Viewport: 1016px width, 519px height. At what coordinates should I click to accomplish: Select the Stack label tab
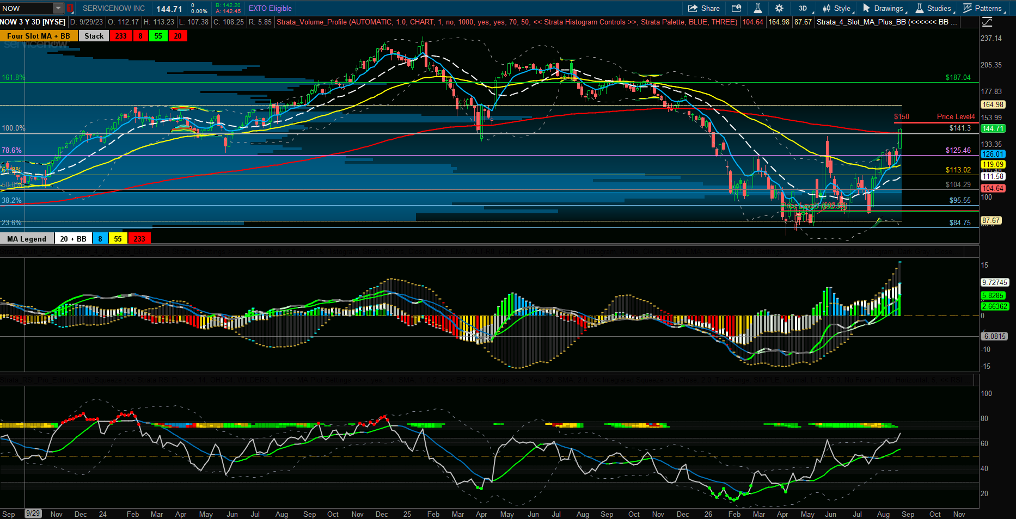(x=94, y=36)
